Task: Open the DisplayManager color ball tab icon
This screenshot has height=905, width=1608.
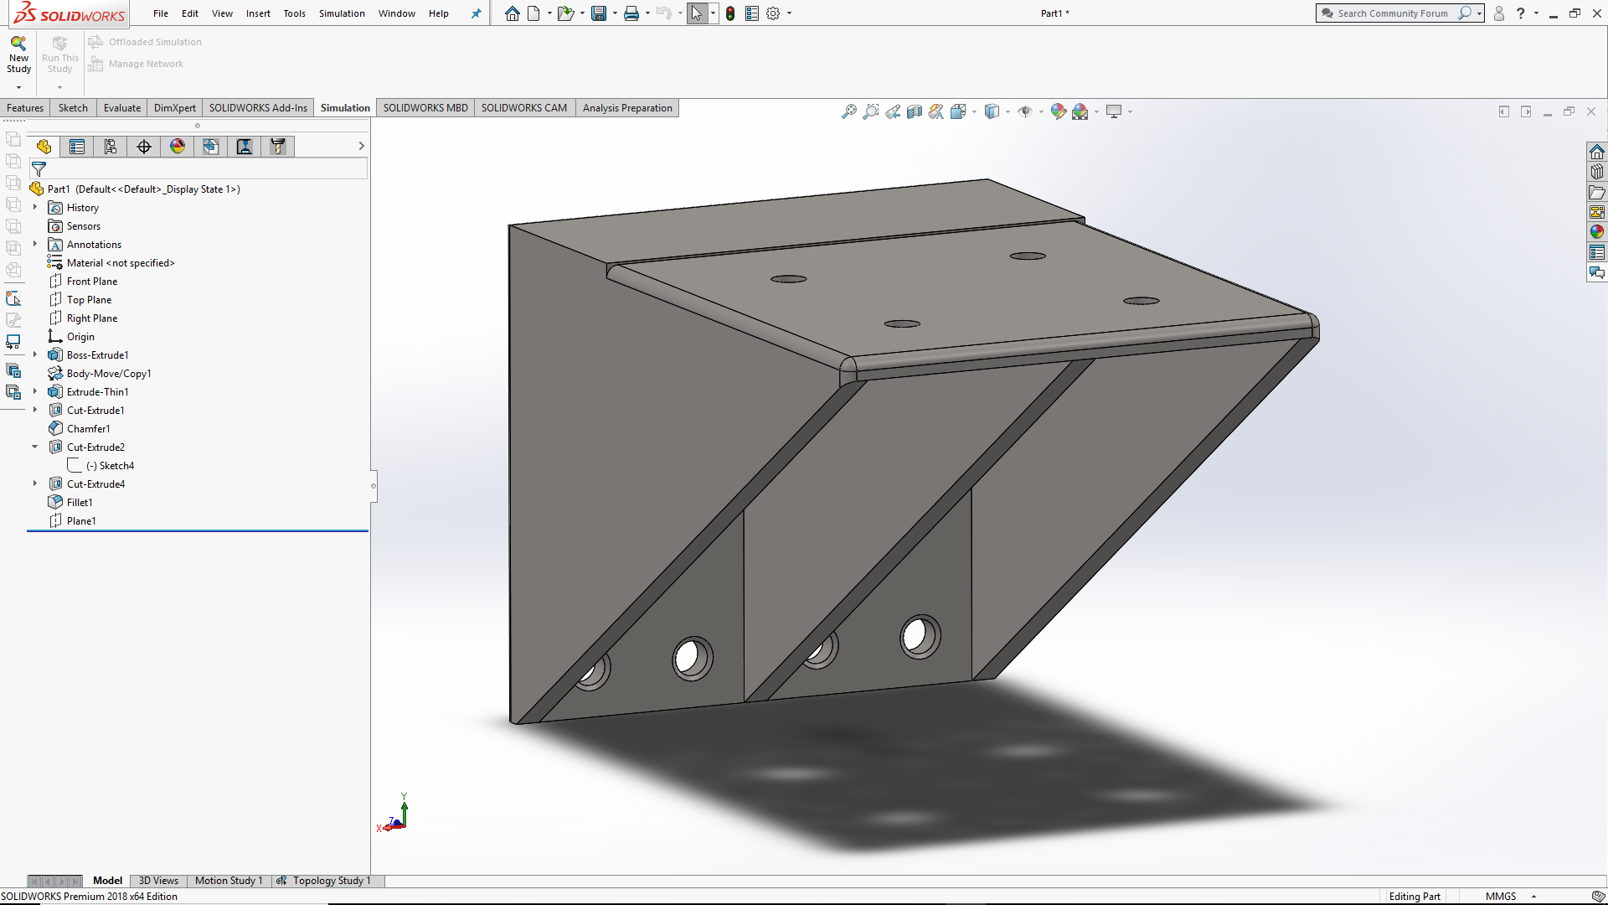Action: (x=178, y=147)
